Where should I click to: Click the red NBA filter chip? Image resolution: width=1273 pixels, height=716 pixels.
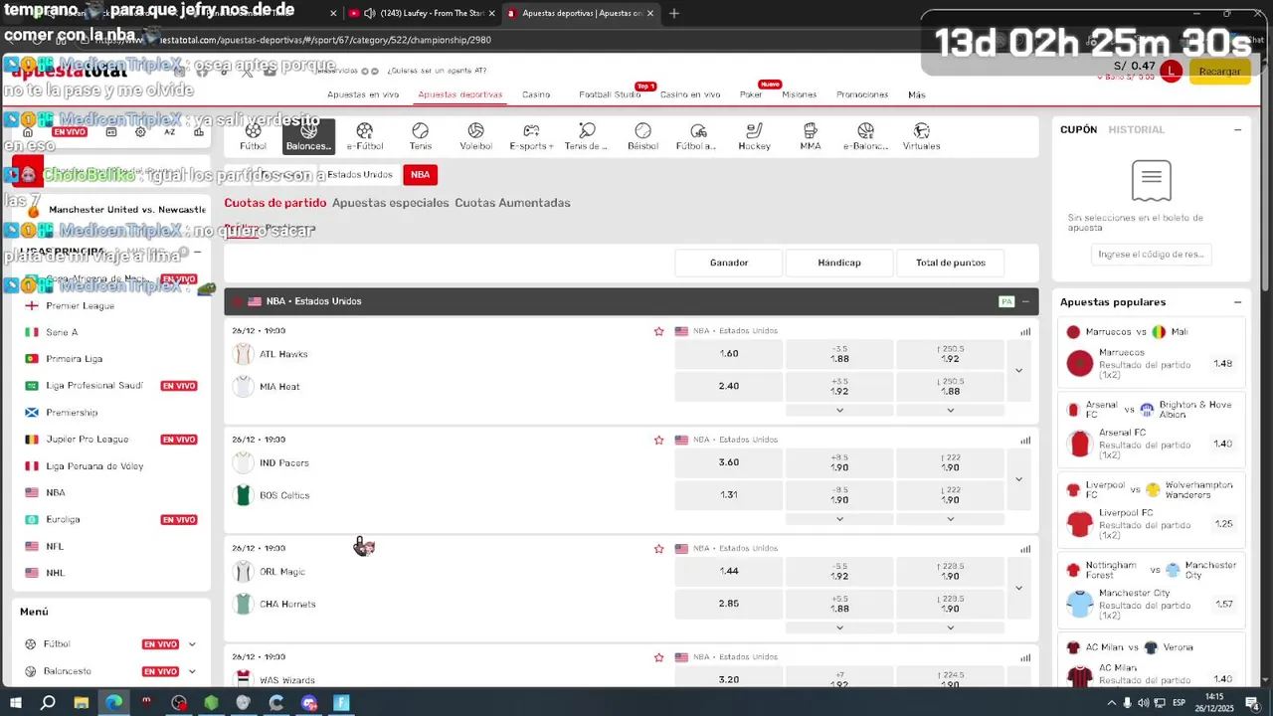(420, 174)
